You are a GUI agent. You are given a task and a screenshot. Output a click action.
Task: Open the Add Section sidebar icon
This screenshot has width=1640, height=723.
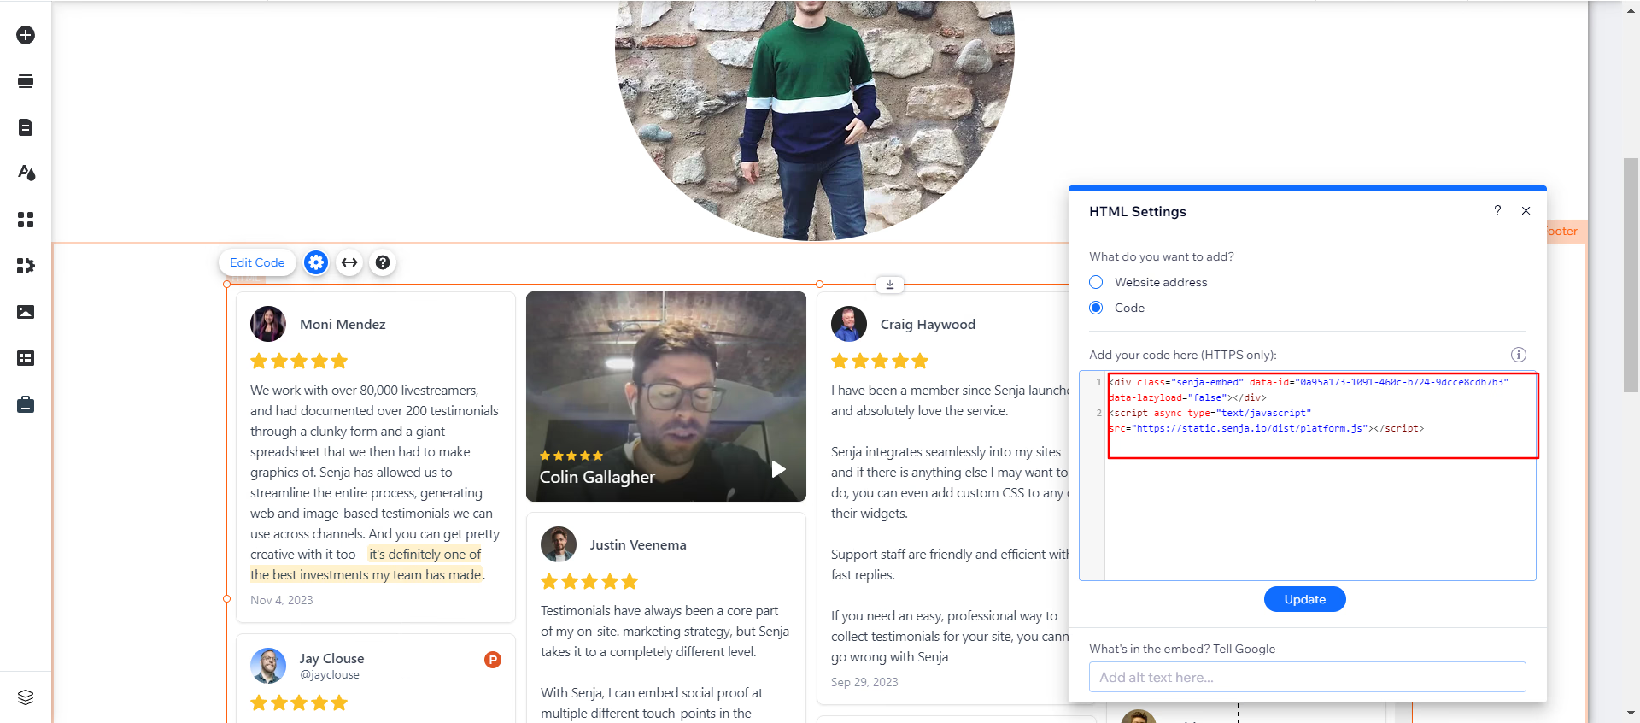click(x=26, y=81)
